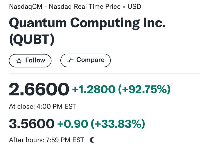Click the +0.90 after-hours change
Image resolution: width=209 pixels, height=153 pixels.
[x=73, y=124]
